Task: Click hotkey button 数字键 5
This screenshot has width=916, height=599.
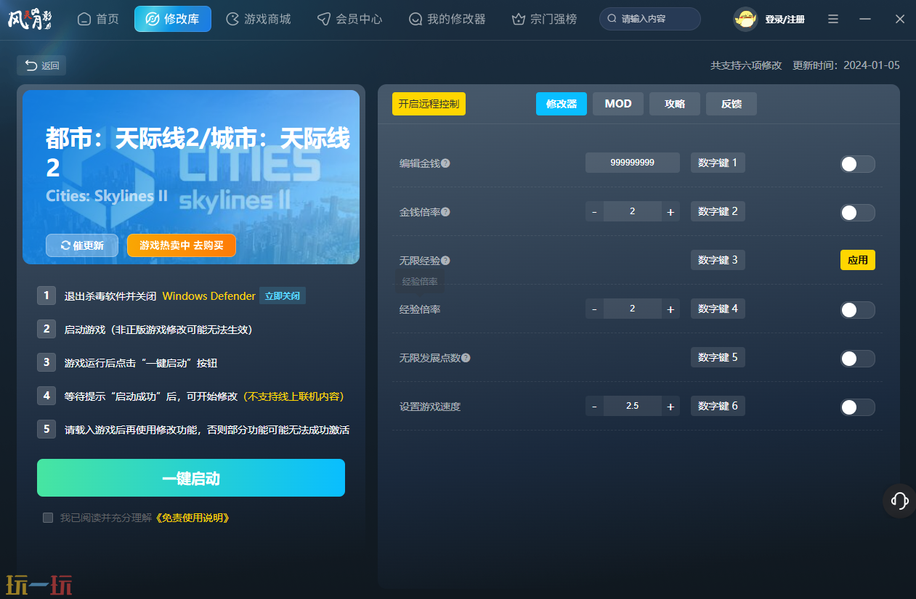Action: [x=718, y=357]
